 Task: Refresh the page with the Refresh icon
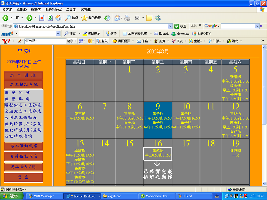50,18
